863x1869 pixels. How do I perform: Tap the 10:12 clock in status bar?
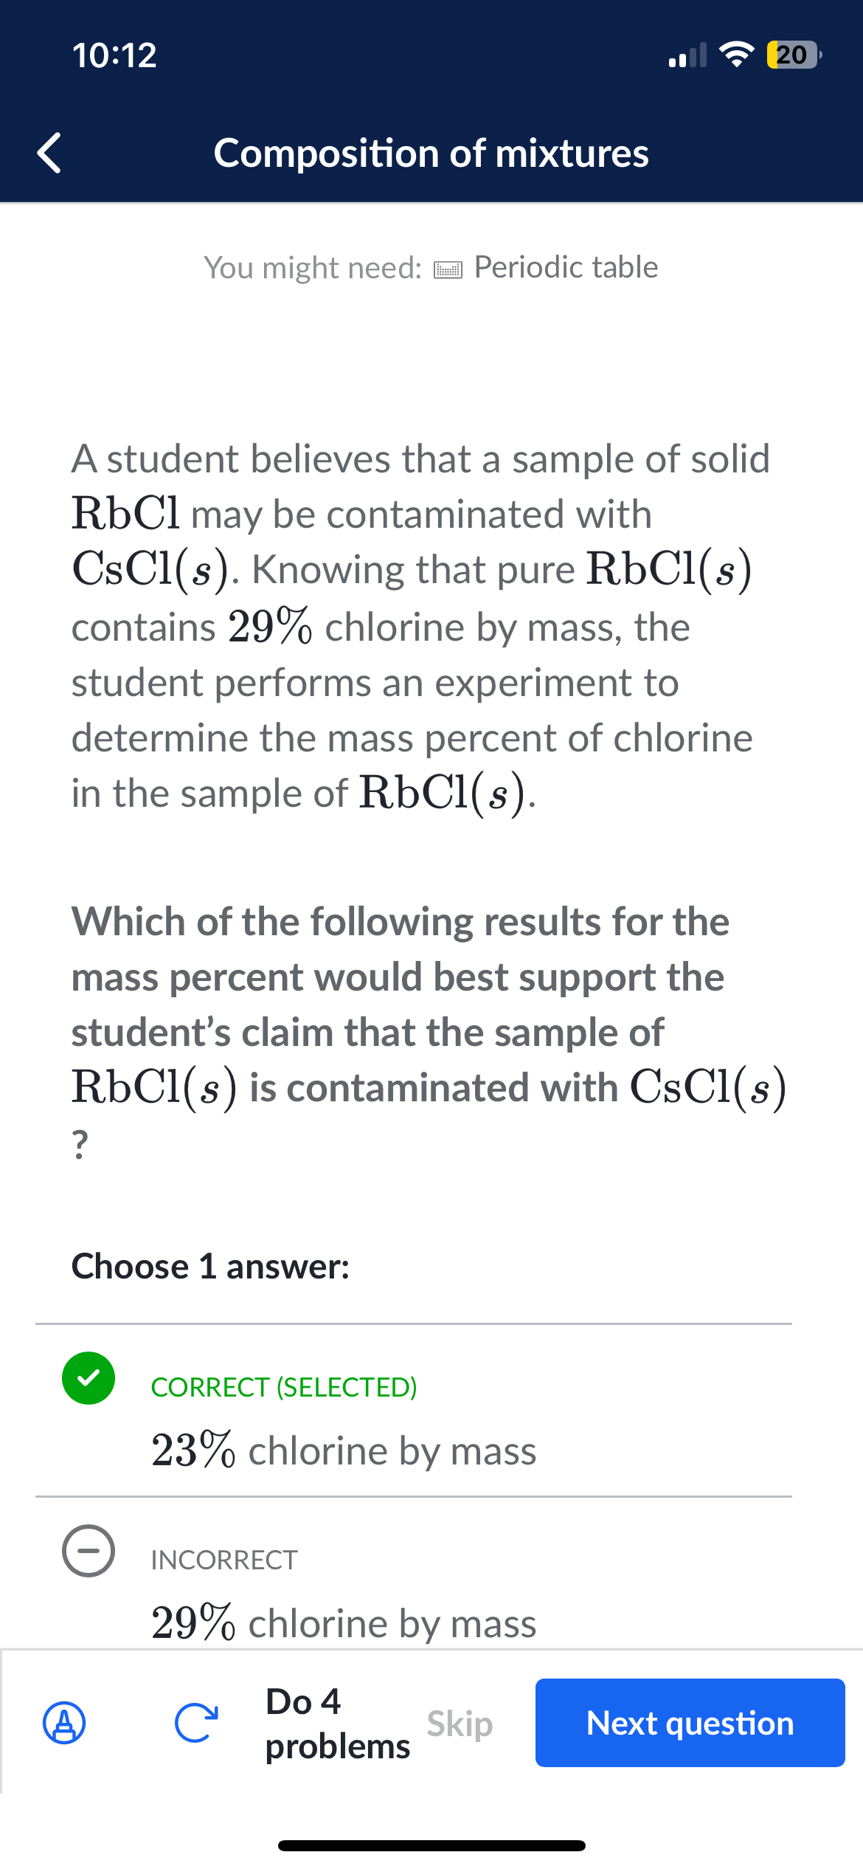click(114, 55)
